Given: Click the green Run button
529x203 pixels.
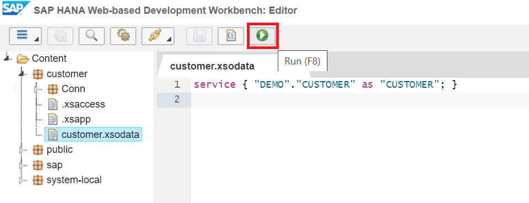Looking at the screenshot, I should [x=262, y=36].
